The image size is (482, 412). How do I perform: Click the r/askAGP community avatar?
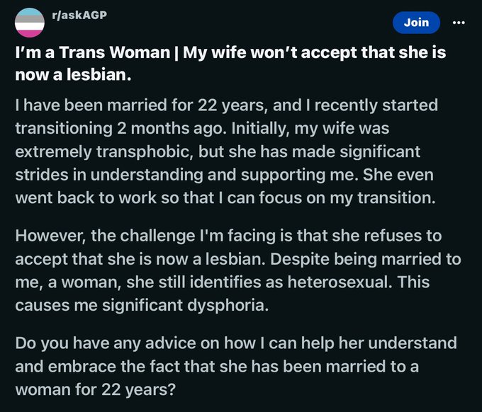pos(29,23)
